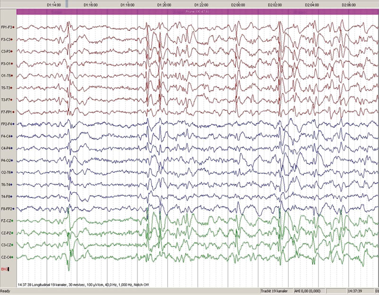Click the blue position handle on the time ruler
The width and height of the screenshot is (379, 295).
pos(67,4)
